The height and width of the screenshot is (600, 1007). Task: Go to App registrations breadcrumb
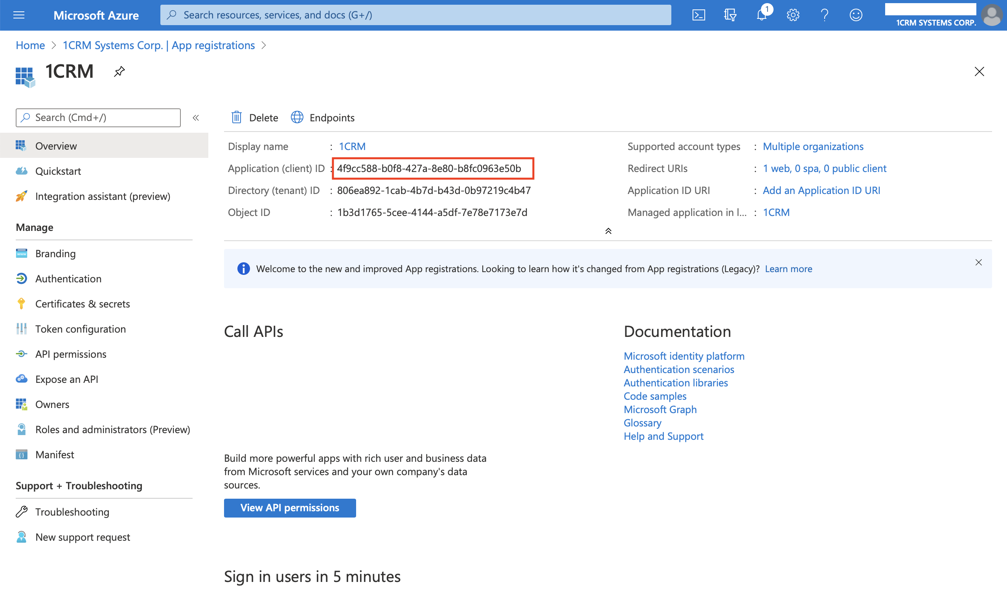158,45
